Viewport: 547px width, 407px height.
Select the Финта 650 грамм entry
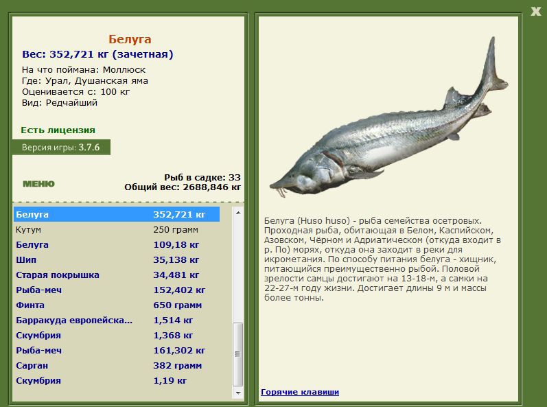click(x=117, y=305)
